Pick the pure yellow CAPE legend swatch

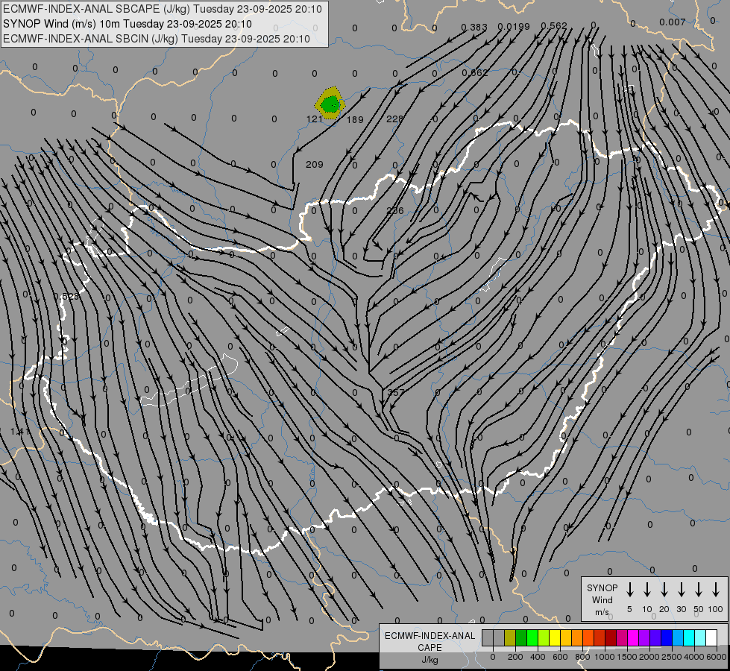555,637
